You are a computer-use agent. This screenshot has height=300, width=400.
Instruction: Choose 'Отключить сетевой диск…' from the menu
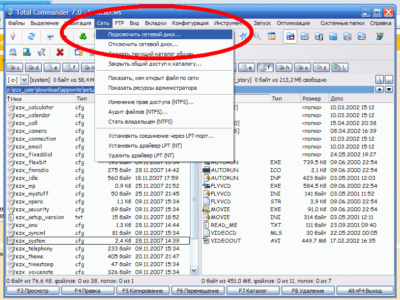pyautogui.click(x=164, y=44)
